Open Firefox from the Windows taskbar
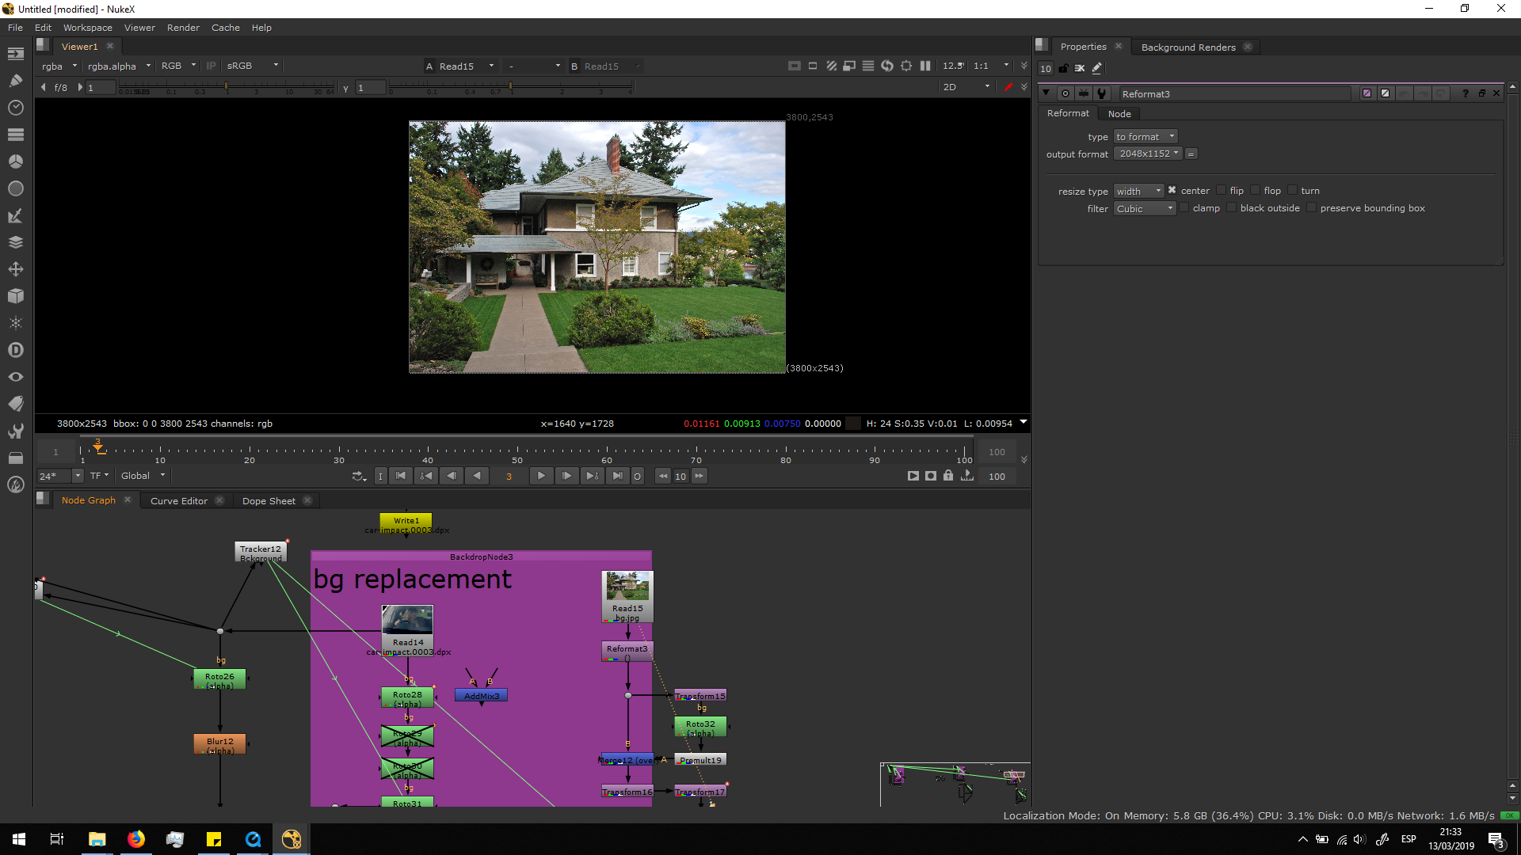This screenshot has height=855, width=1521. (136, 839)
